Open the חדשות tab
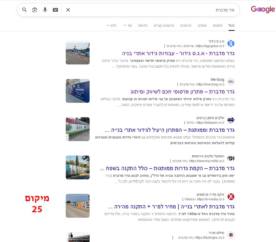Screen dimensions: 276x242 tap(143, 26)
